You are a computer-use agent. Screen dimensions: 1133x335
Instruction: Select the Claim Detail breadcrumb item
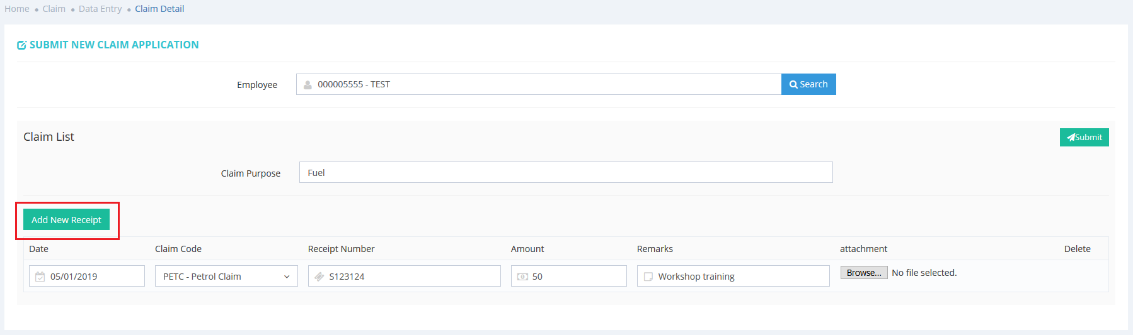click(159, 9)
